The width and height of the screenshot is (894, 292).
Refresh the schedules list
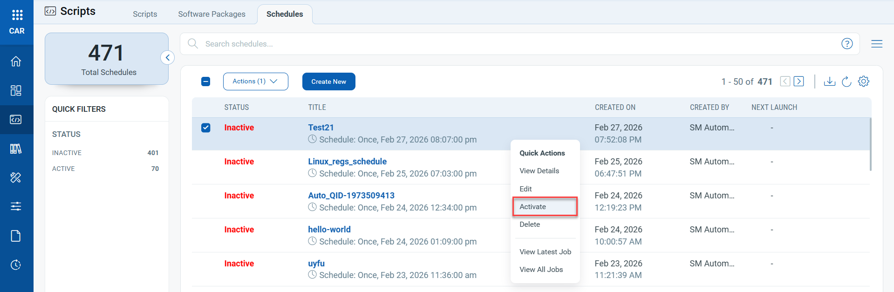846,81
